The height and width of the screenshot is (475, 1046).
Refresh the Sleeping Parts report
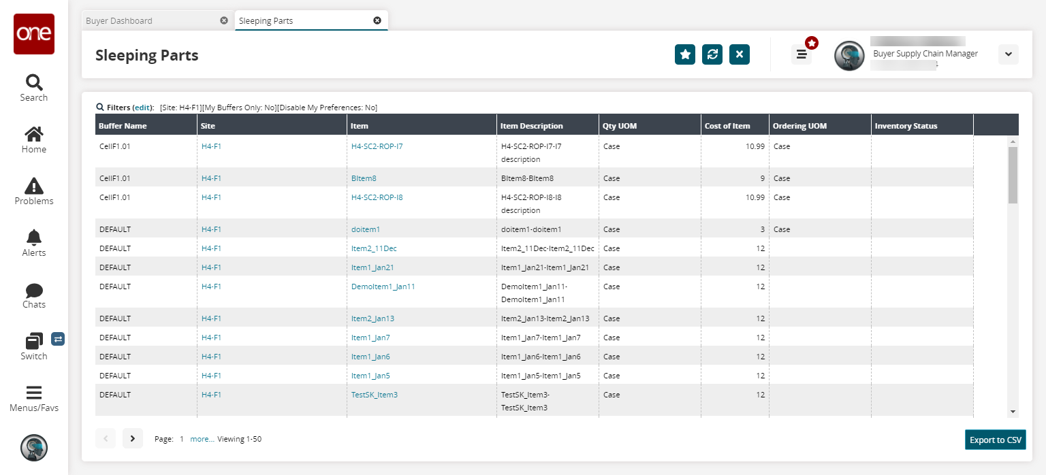[712, 54]
